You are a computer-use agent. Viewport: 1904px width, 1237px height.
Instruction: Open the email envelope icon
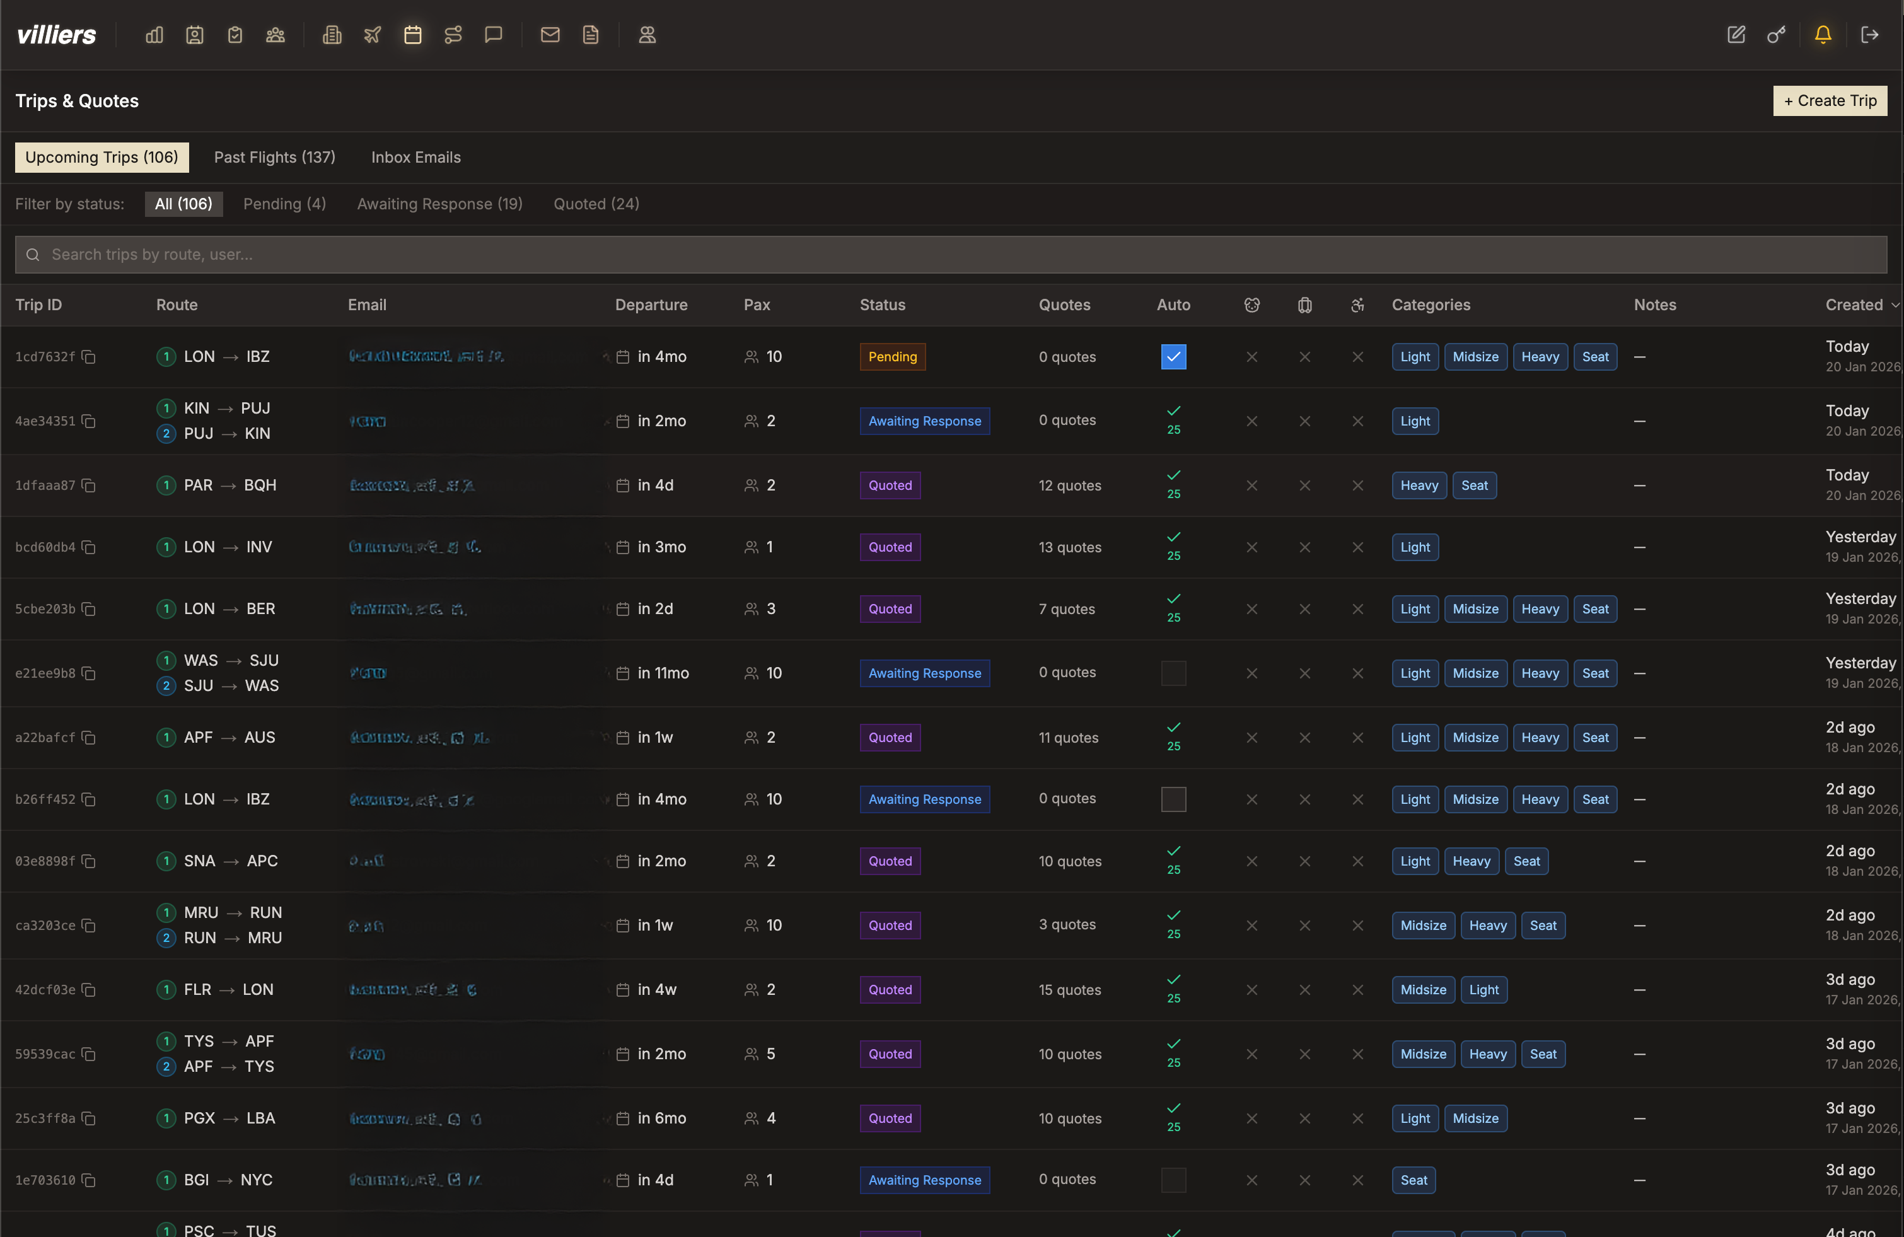pyautogui.click(x=550, y=35)
